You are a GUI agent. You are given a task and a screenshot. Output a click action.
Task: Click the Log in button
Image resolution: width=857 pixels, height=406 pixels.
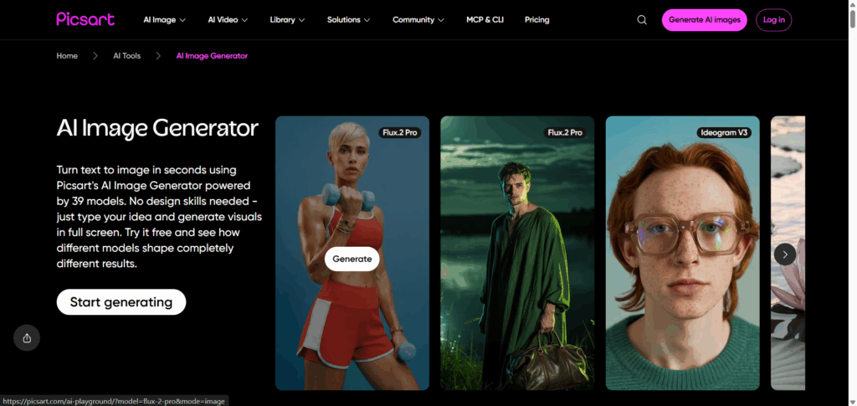(x=773, y=19)
